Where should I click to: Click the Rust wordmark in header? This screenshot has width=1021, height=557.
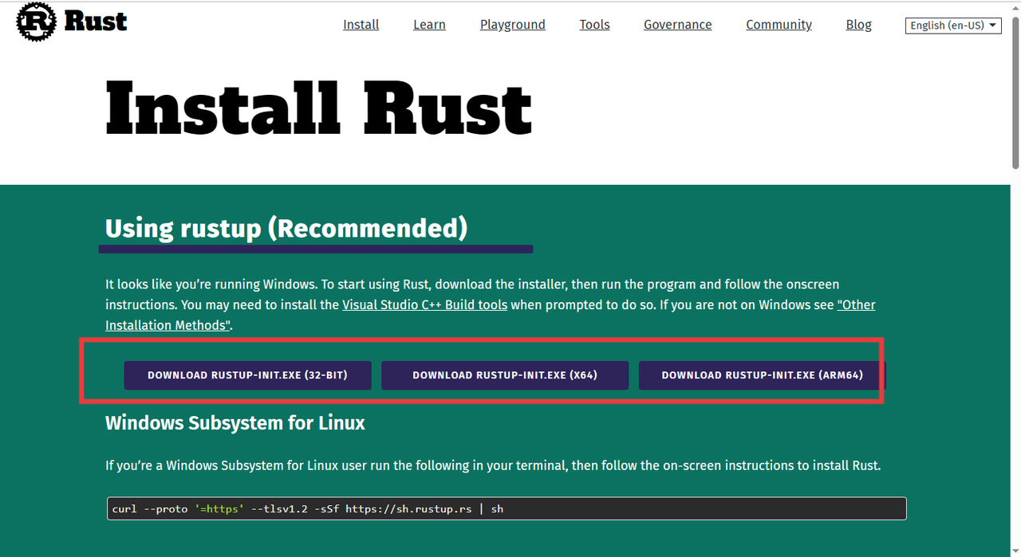(x=95, y=22)
